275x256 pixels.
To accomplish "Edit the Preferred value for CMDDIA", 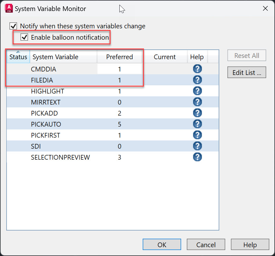I will (x=119, y=69).
